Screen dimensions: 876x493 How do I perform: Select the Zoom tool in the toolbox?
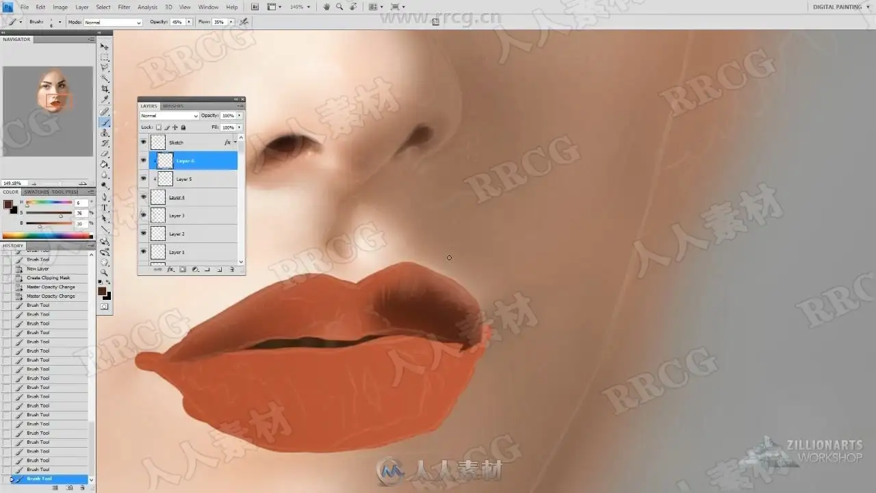105,272
